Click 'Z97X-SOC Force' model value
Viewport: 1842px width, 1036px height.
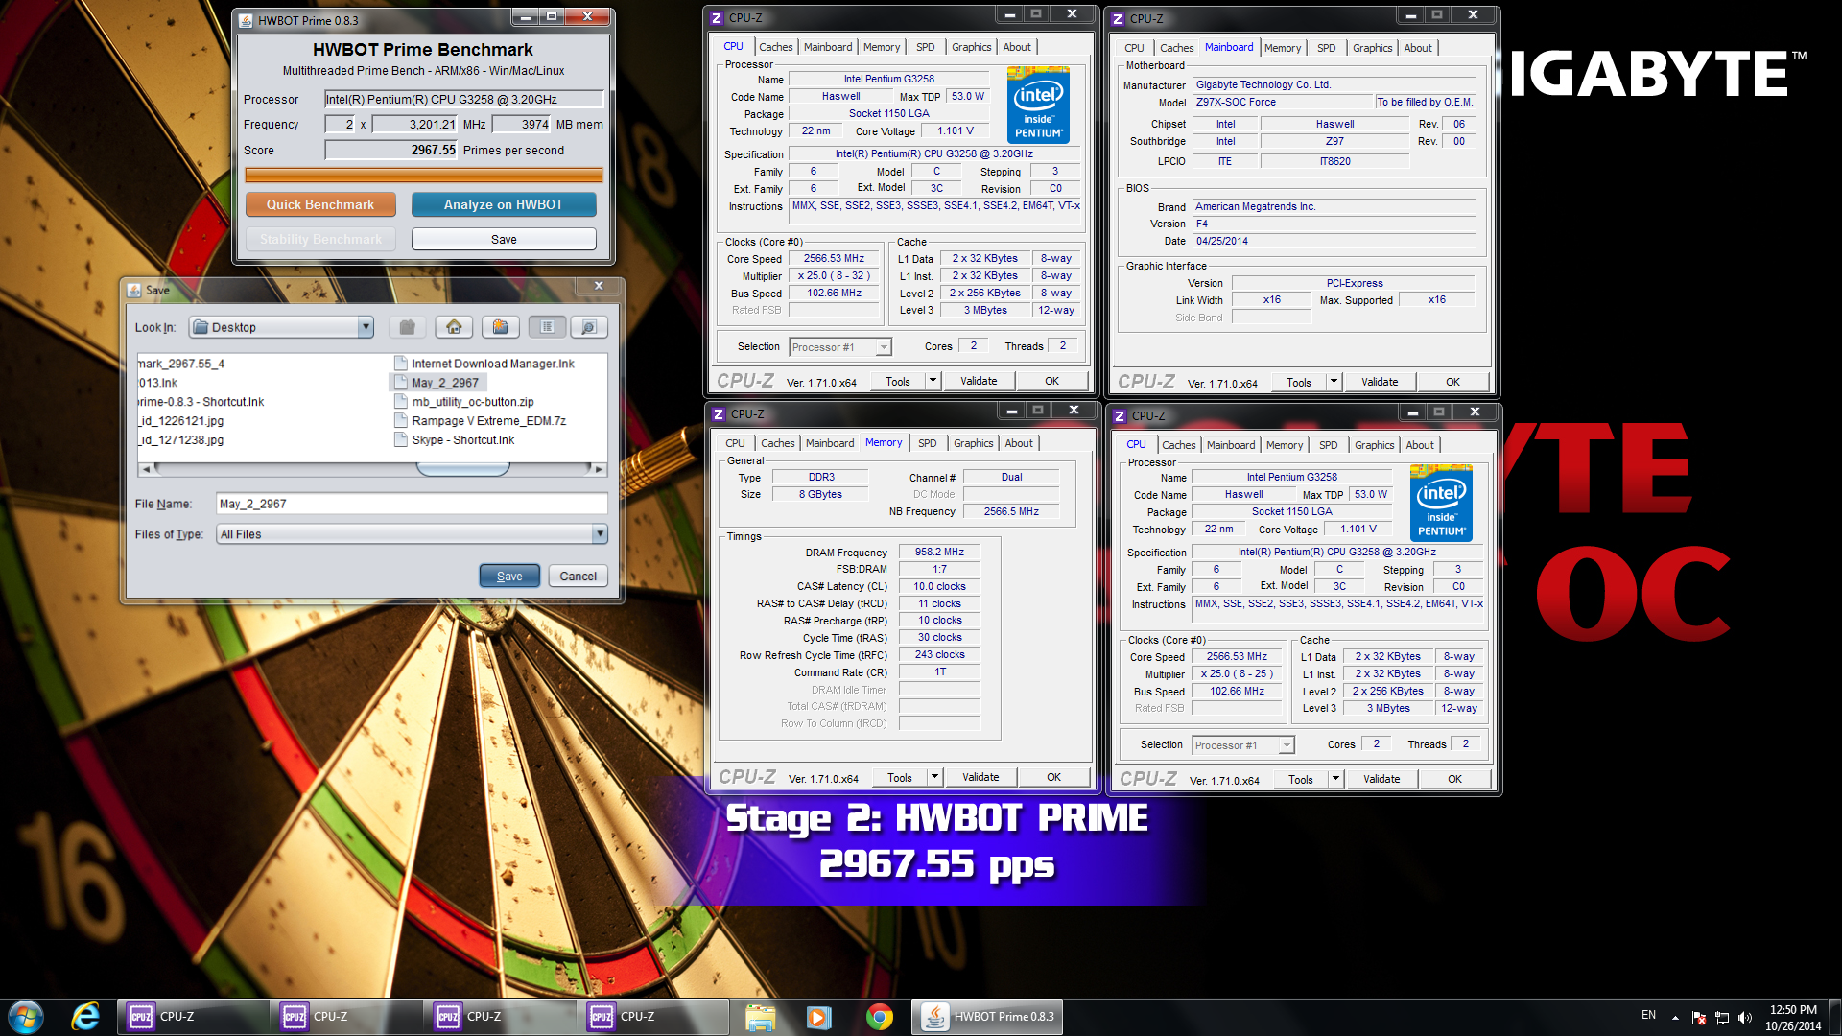click(x=1283, y=102)
